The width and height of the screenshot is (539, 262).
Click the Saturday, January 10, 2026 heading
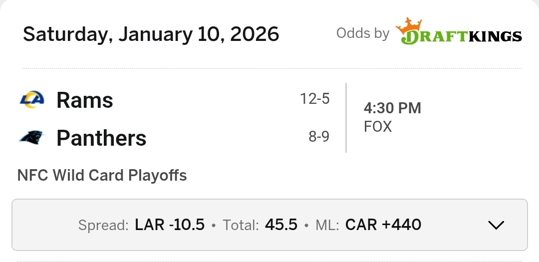pos(151,34)
